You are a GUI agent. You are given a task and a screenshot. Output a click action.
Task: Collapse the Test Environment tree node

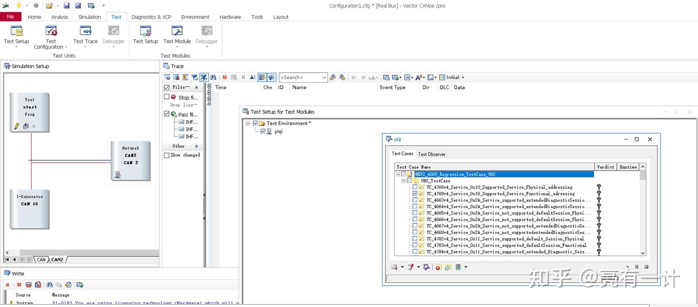tap(248, 123)
